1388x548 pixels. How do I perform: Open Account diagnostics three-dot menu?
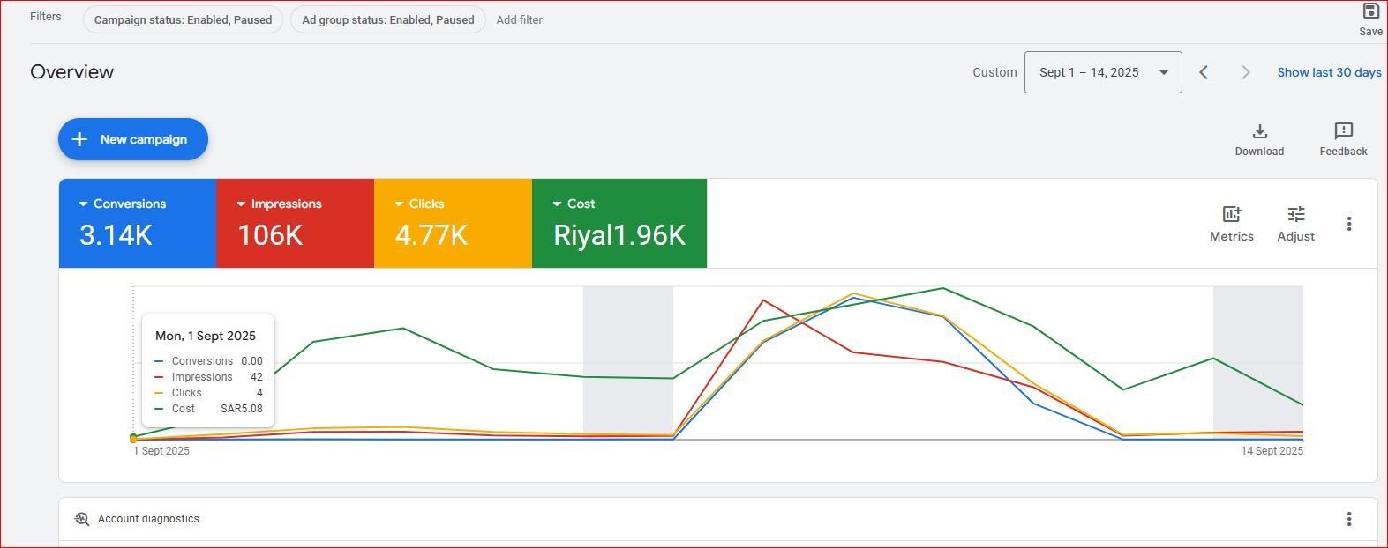click(x=1348, y=519)
